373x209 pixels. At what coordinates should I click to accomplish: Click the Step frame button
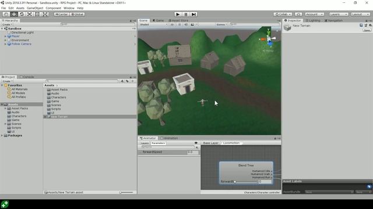point(193,14)
